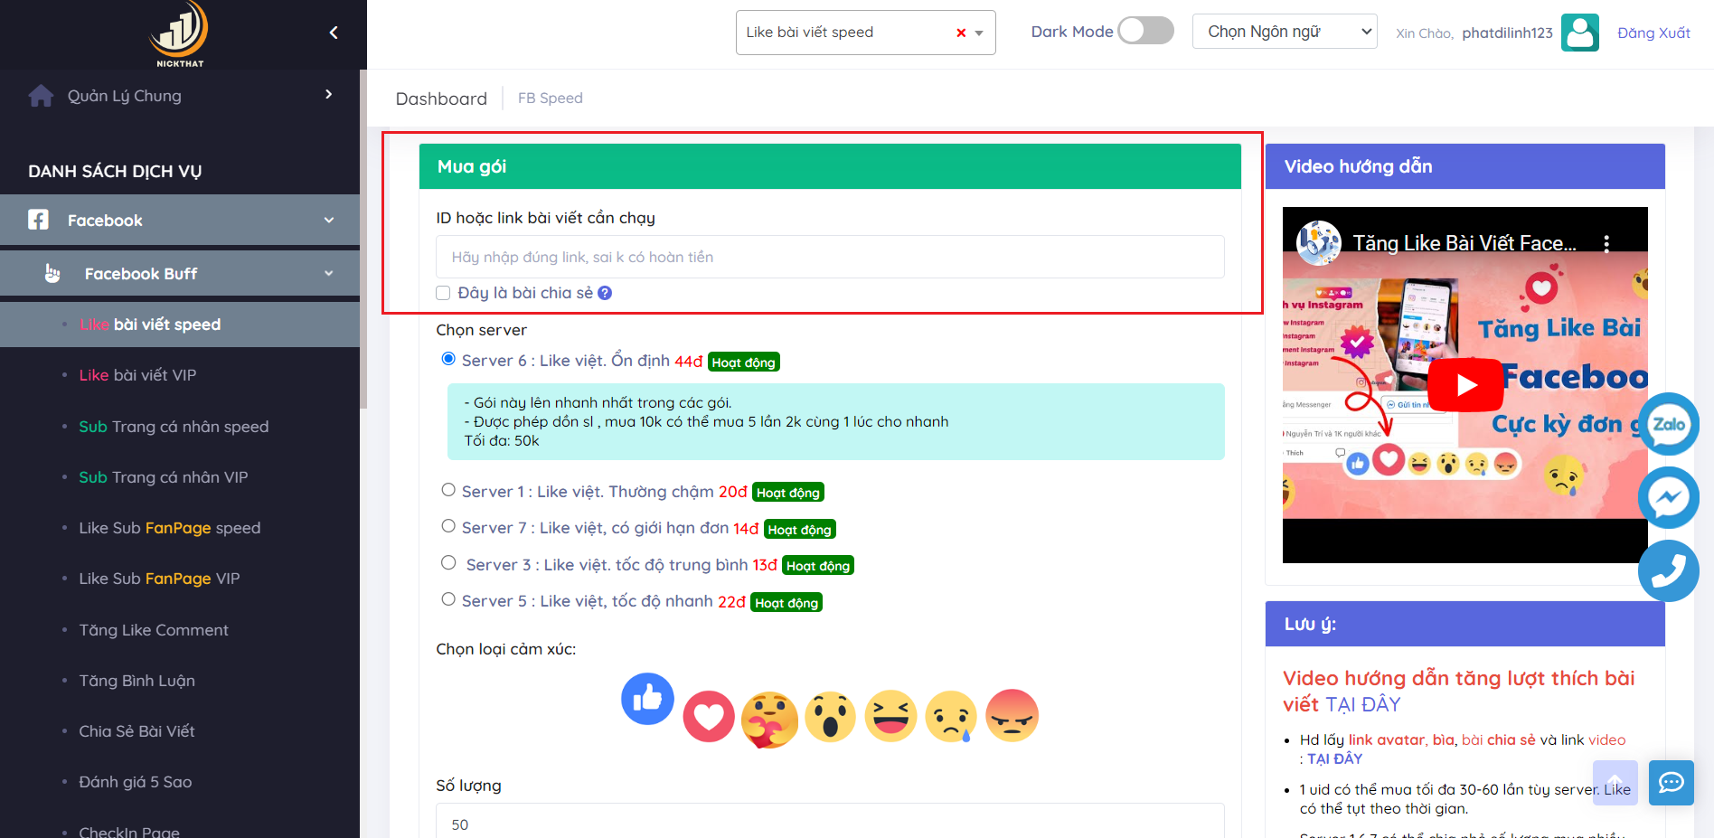Open the Chọn Ngôn ngữ language dropdown
This screenshot has width=1714, height=838.
[x=1285, y=32]
